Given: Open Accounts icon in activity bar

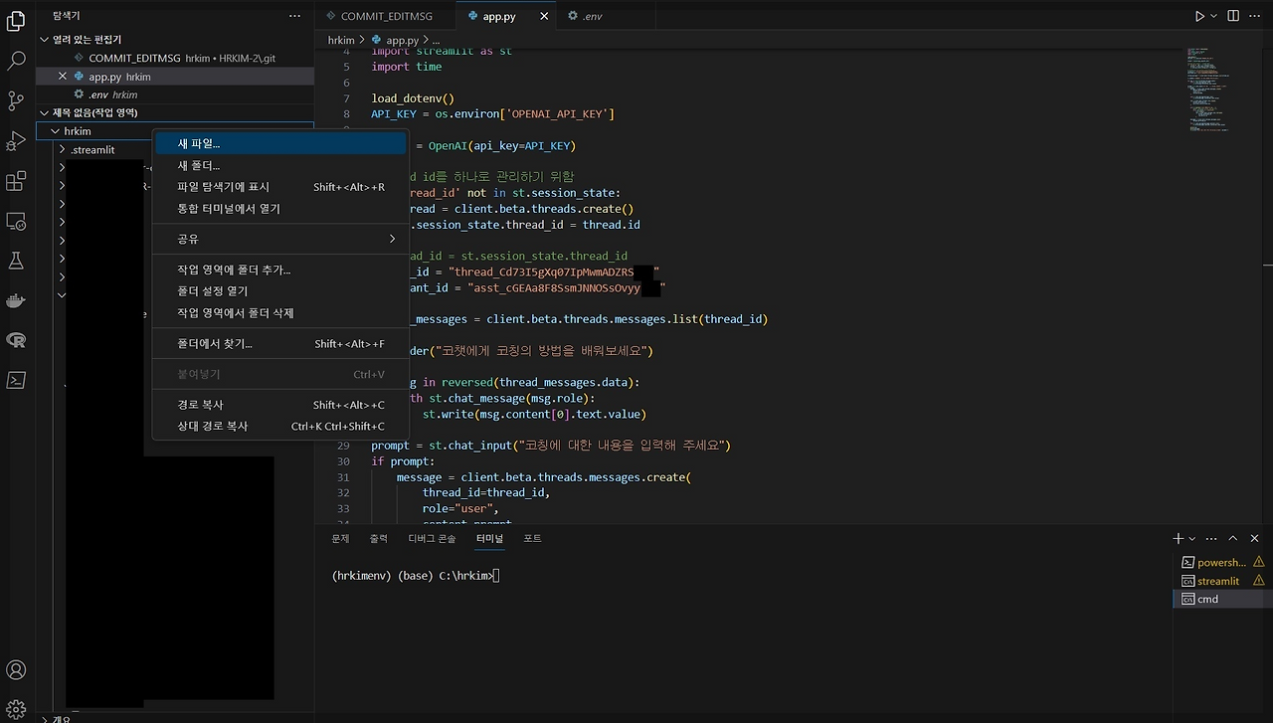Looking at the screenshot, I should point(16,670).
